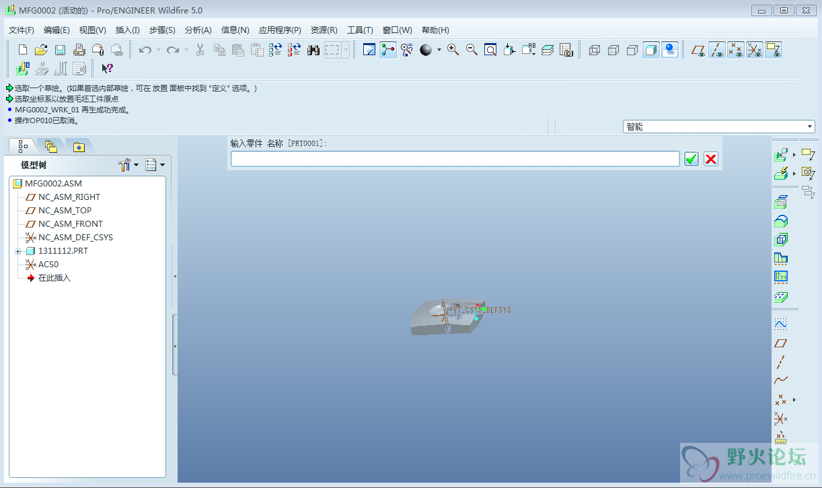The image size is (822, 488).
Task: Expand the 1311112.PRT tree node
Action: [x=18, y=251]
